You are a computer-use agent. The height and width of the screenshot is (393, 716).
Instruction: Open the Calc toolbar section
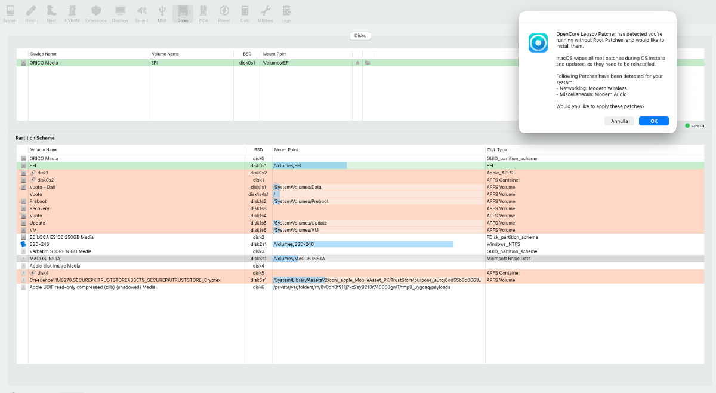pos(245,13)
